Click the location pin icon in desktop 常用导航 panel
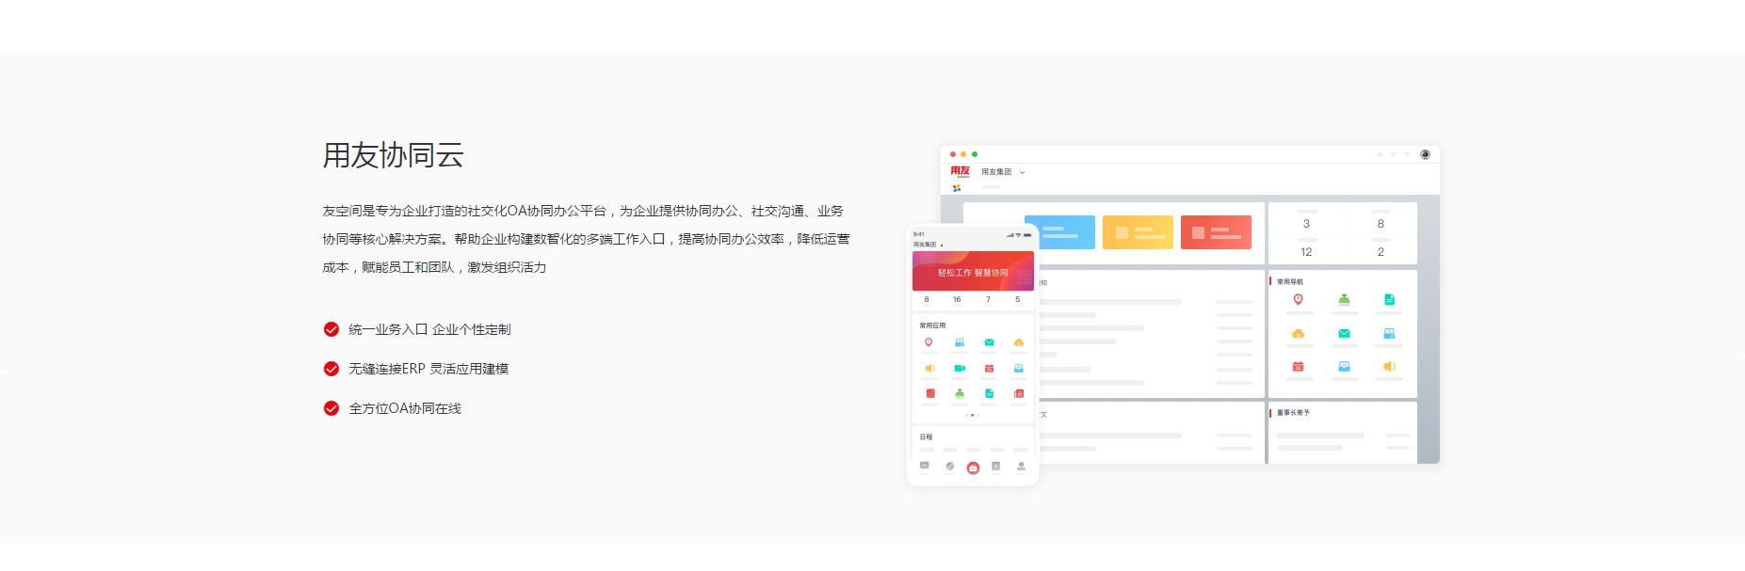The width and height of the screenshot is (1745, 571). (1298, 299)
